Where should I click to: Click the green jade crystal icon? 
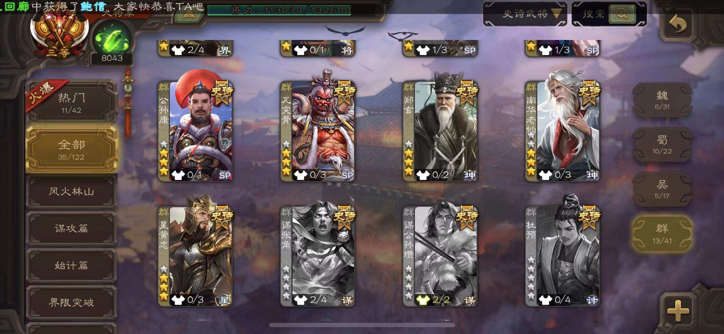click(112, 39)
